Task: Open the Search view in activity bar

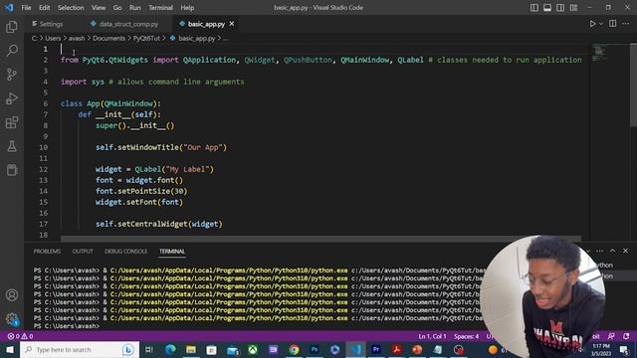Action: click(x=12, y=51)
